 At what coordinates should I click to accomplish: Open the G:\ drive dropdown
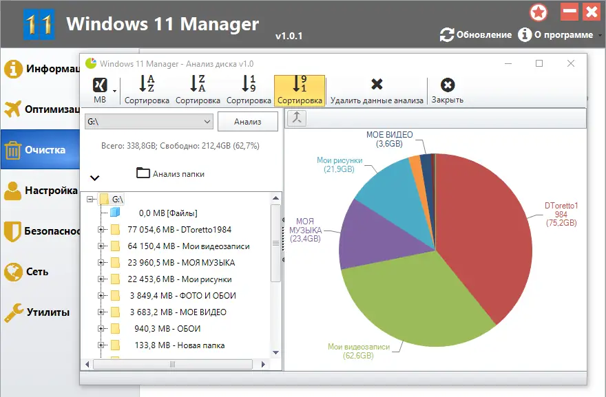point(149,122)
